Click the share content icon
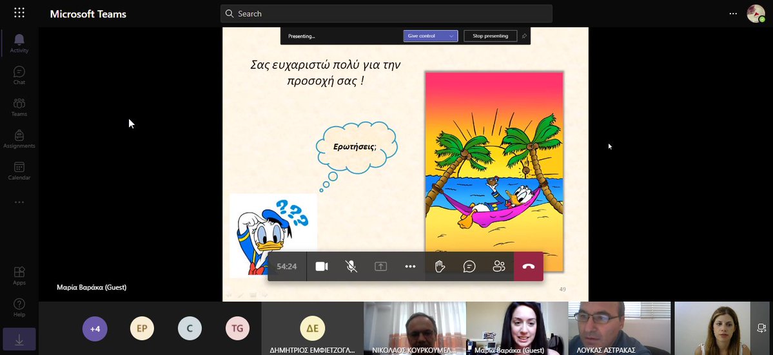This screenshot has height=355, width=773. click(x=380, y=266)
